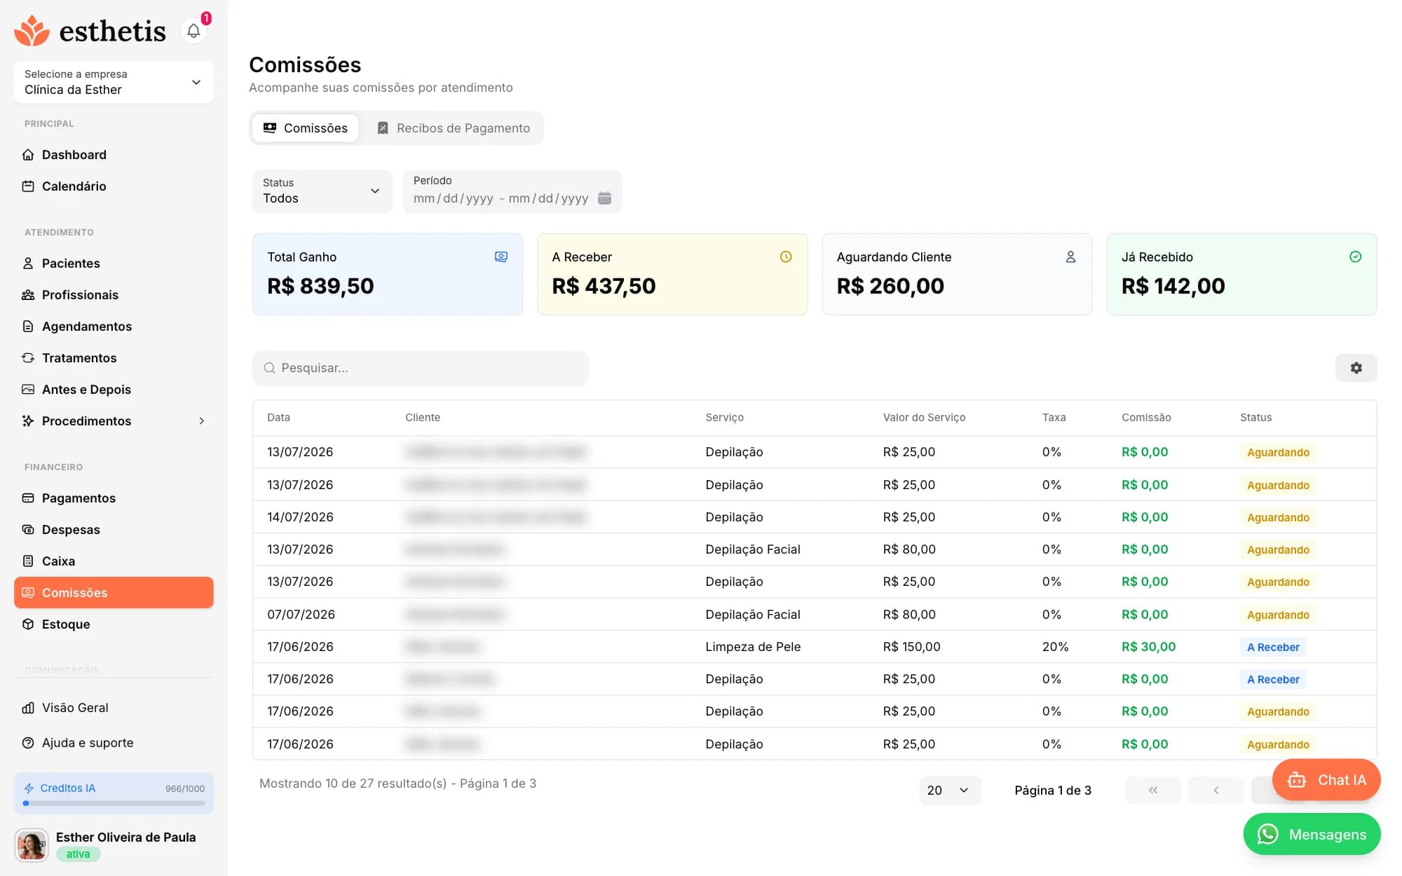Switch to the Comissões tab
This screenshot has width=1402, height=876.
(305, 128)
